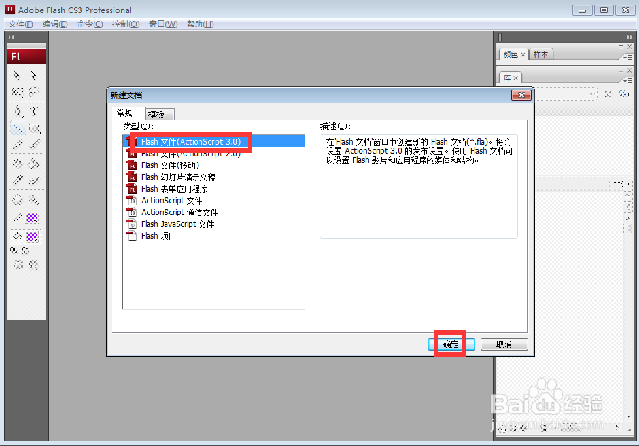
Task: Click the Fl logo in tools panel
Action: coord(27,57)
